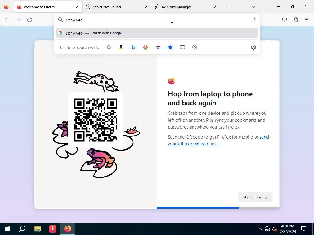314x235 pixels.
Task: Open Firefox View pinned icon
Action: [6, 7]
